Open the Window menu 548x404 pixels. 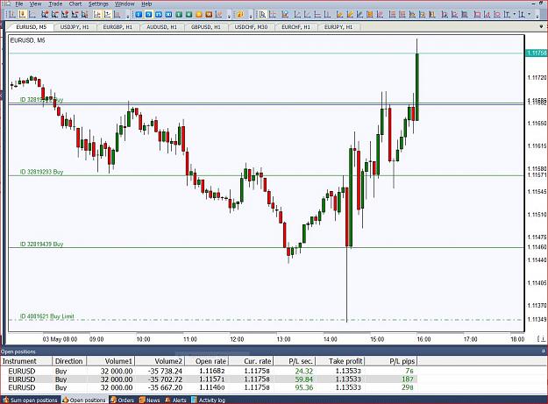pos(125,4)
